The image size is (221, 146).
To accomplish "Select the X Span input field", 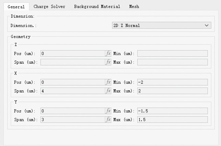I will pyautogui.click(x=73, y=91).
